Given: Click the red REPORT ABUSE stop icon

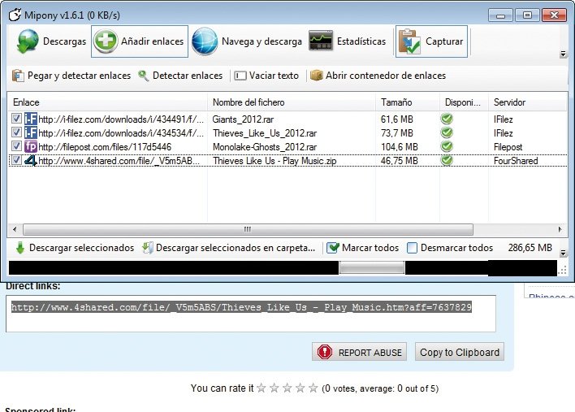Looking at the screenshot, I should pyautogui.click(x=325, y=352).
